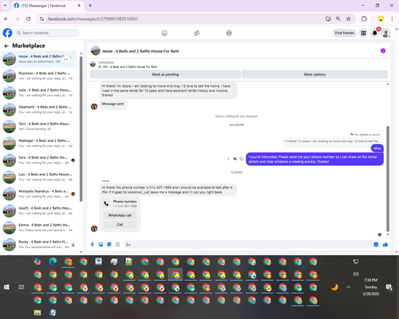This screenshot has width=399, height=319.
Task: Open the Facebook menu grid icon
Action: click(x=363, y=33)
